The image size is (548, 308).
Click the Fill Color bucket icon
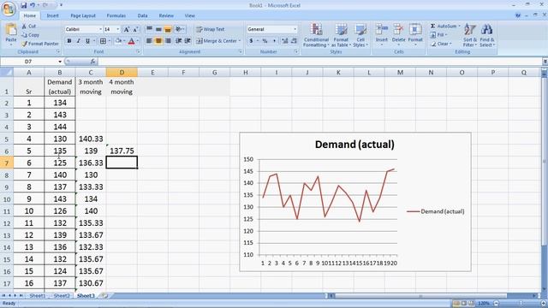(x=118, y=41)
